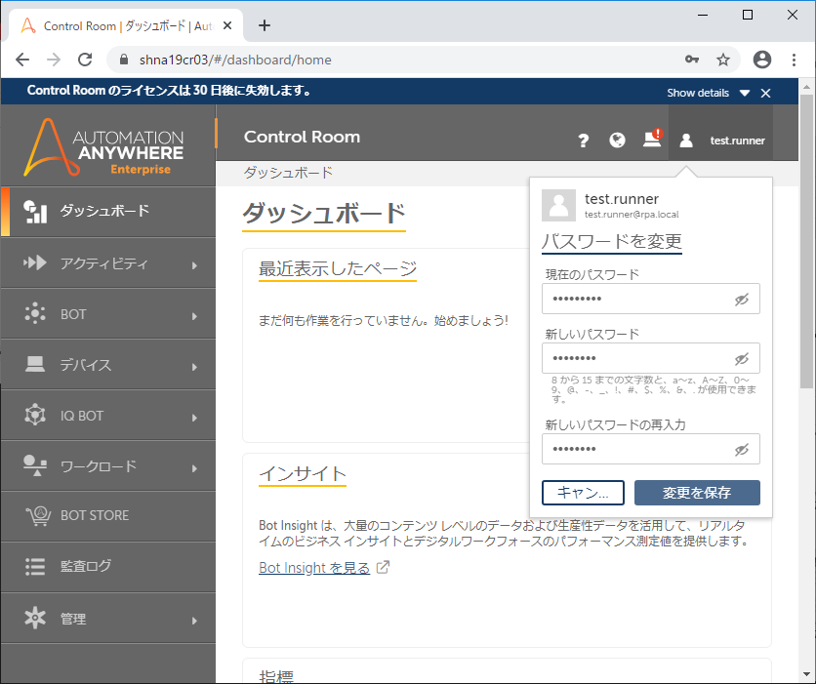Open the アクティビティ menu item
This screenshot has width=816, height=684.
108,262
